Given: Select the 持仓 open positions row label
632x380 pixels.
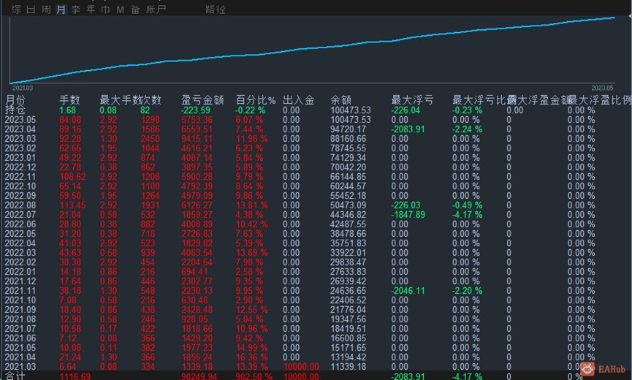Looking at the screenshot, I should point(15,110).
